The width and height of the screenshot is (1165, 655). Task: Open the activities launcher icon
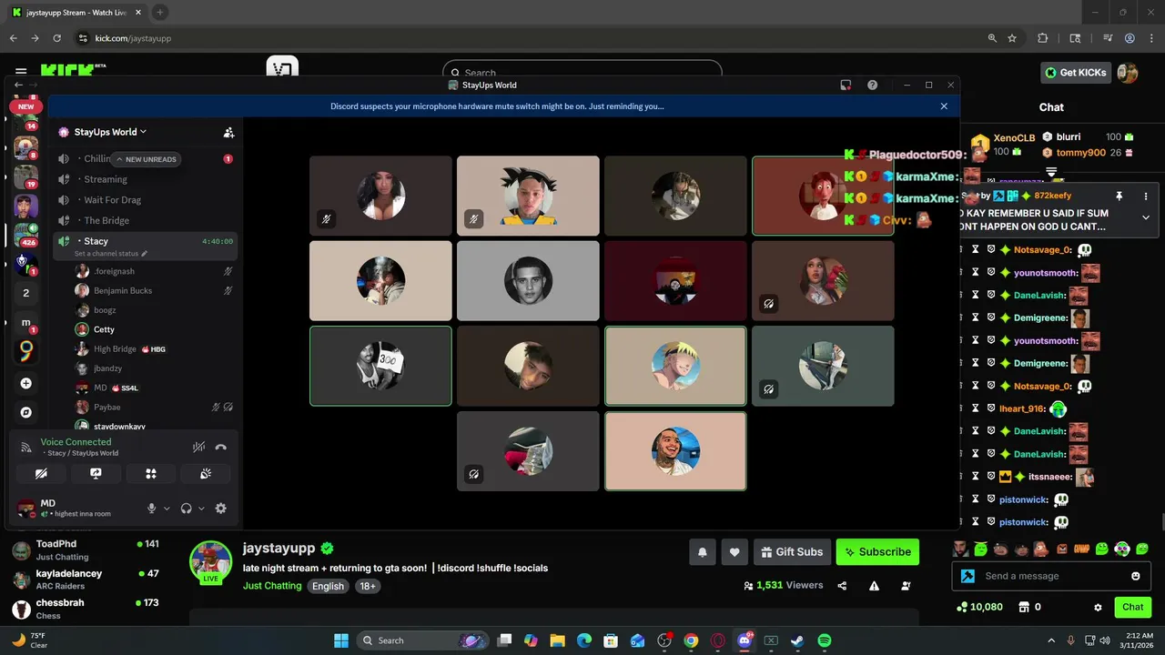151,474
